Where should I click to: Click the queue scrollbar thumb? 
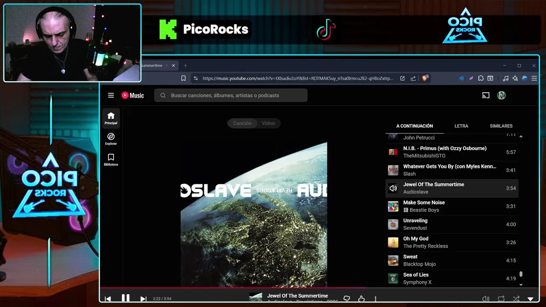click(x=521, y=275)
